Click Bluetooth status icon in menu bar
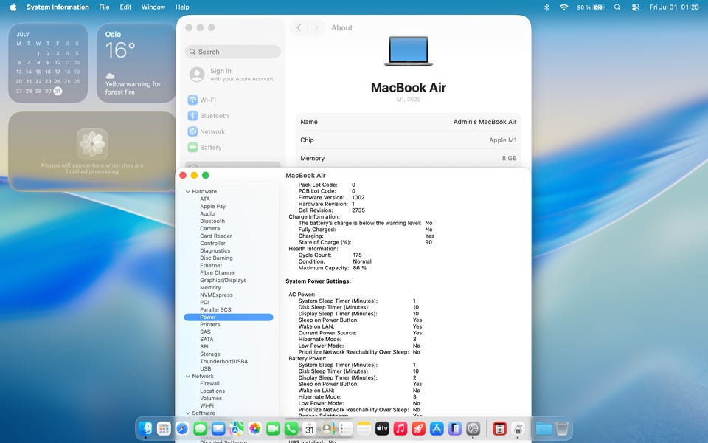Screen dimensions: 708x443 coord(546,7)
